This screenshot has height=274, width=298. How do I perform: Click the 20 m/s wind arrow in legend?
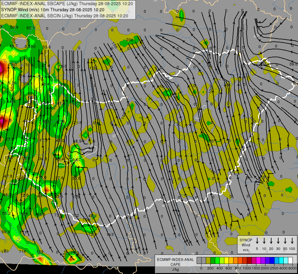tap(271, 241)
